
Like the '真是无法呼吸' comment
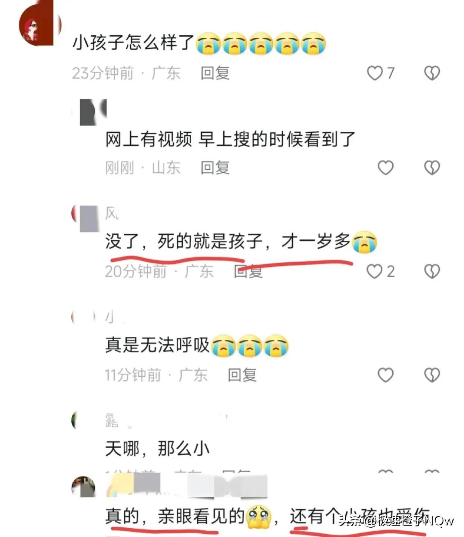click(386, 375)
